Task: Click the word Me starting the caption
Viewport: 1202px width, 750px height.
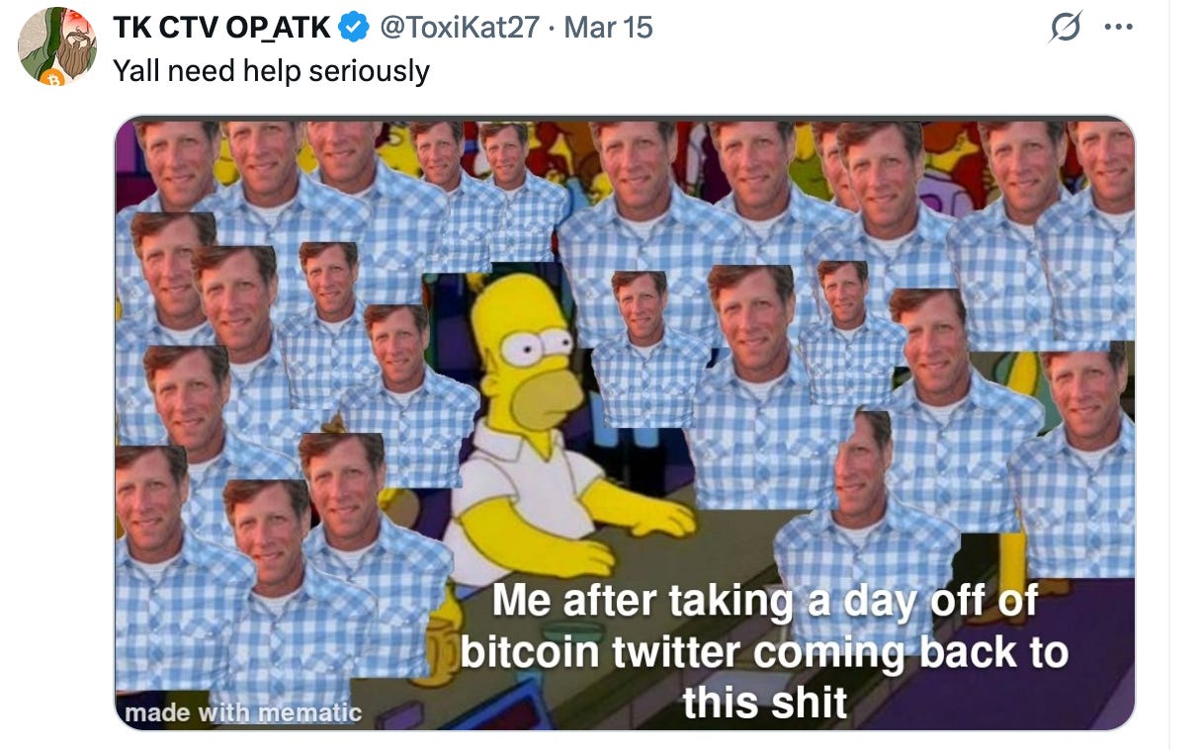Action: 524,600
